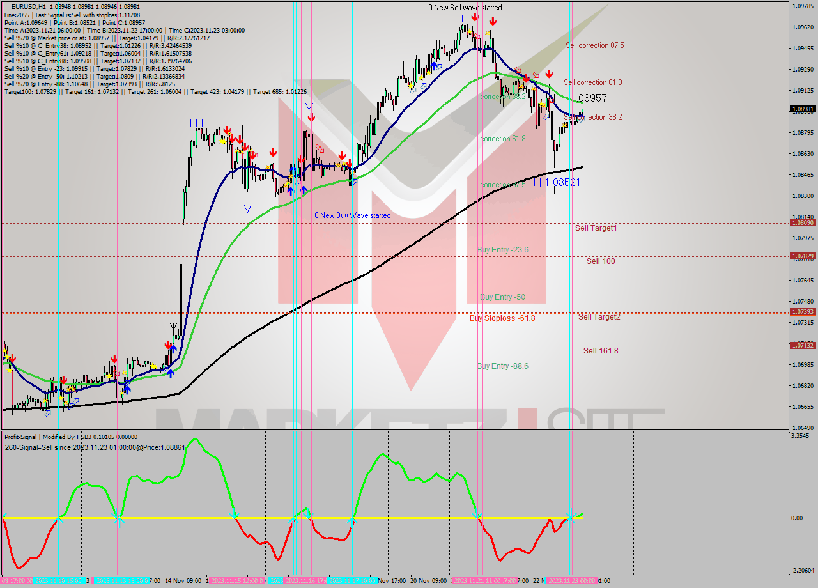
Task: Click the cyan cross marker on the indicator zero line
Action: tap(570, 518)
